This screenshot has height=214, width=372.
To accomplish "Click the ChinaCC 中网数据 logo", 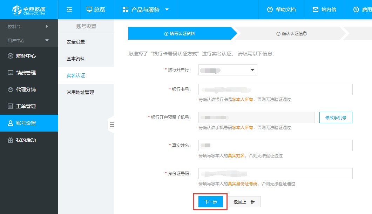I will tap(28, 9).
